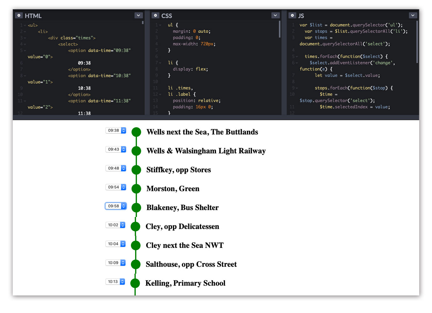Click the green marker beside Salthouse, opp Cross Street
432x313 pixels.
pyautogui.click(x=135, y=264)
